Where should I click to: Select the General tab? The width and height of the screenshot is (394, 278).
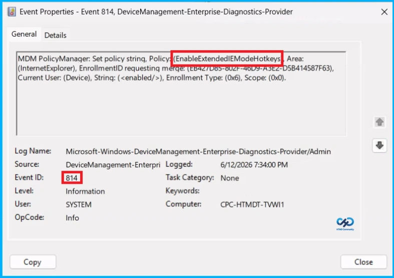(x=24, y=34)
